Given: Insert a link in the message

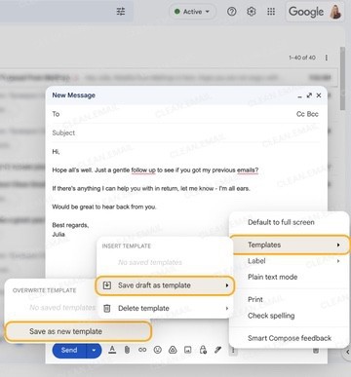Looking at the screenshot, I should pyautogui.click(x=142, y=350).
